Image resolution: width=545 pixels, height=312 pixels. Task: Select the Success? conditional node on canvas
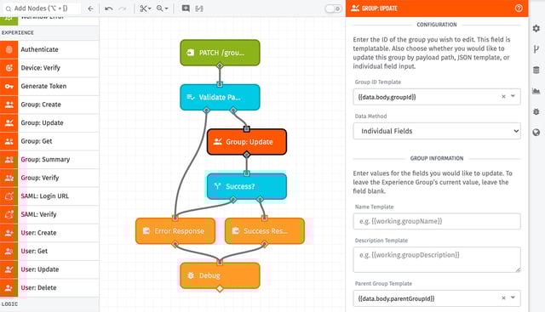click(x=247, y=186)
